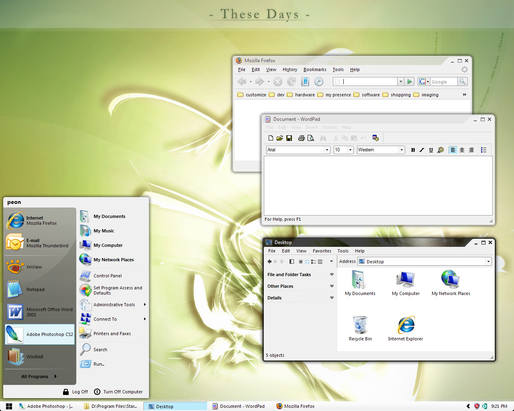Image resolution: width=514 pixels, height=411 pixels.
Task: Open Google search engine selector dropdown
Action: click(424, 81)
